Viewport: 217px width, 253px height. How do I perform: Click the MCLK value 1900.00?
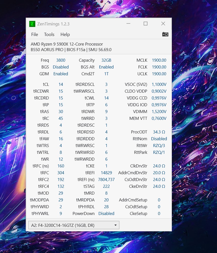pos(159,60)
